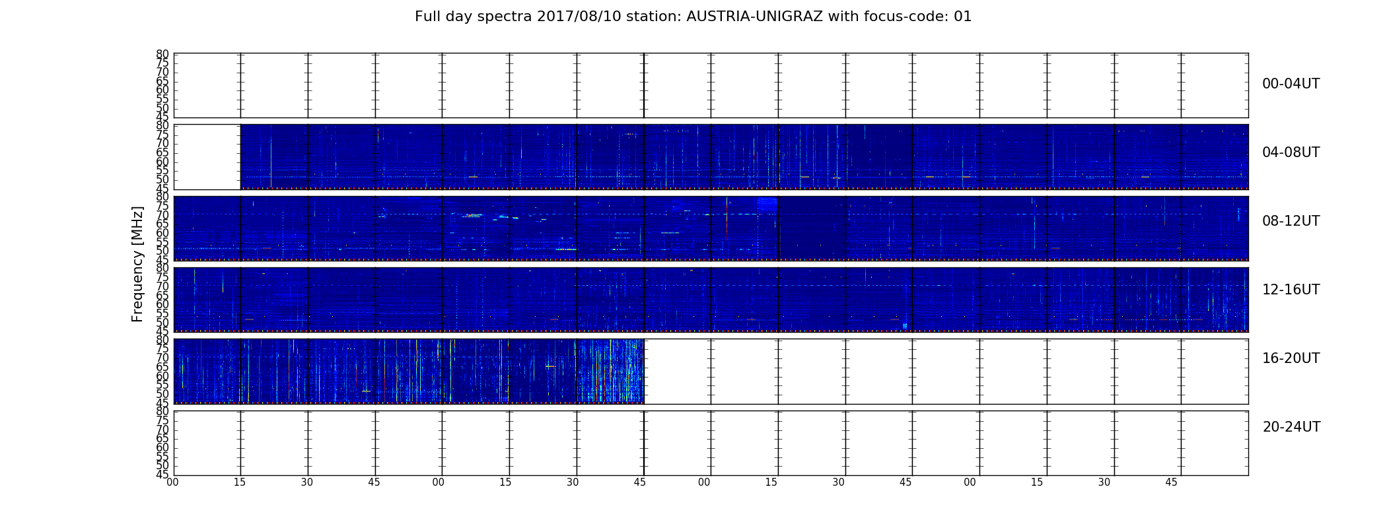Click the '16-20UT' row label

pos(1291,358)
